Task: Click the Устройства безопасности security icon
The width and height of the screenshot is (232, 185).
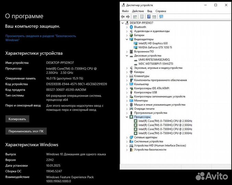Action: click(x=131, y=150)
